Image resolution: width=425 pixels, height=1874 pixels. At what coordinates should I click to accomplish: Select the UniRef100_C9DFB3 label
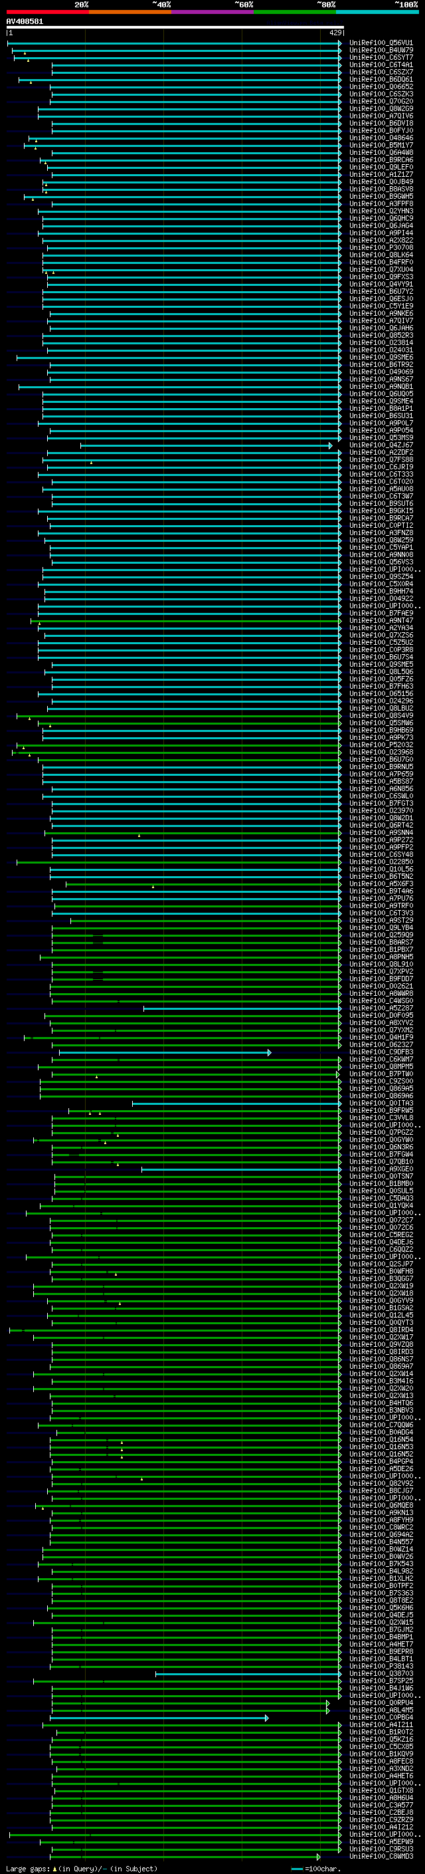pos(381,1052)
